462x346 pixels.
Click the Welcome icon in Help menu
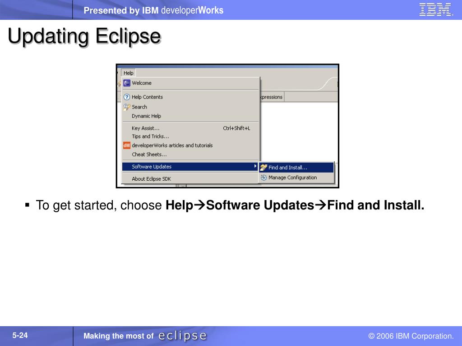[x=127, y=83]
